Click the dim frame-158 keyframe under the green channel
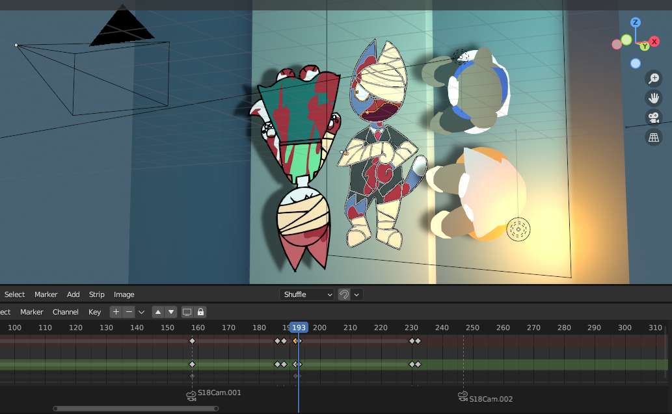672x414 pixels. tap(192, 376)
